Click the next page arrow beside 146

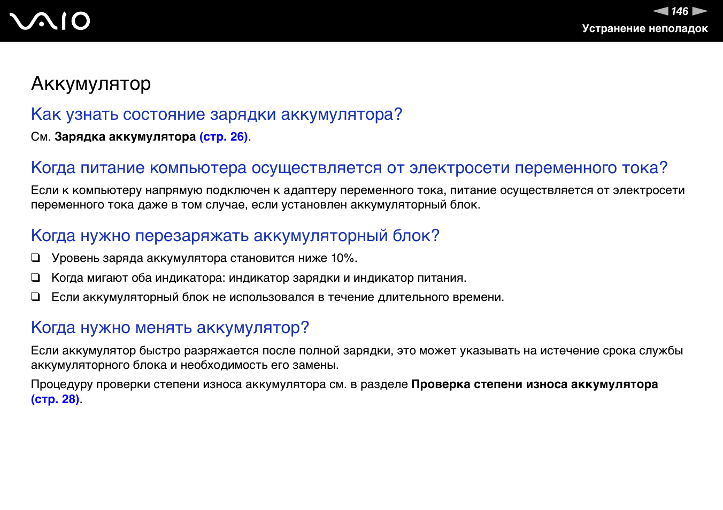tap(700, 11)
